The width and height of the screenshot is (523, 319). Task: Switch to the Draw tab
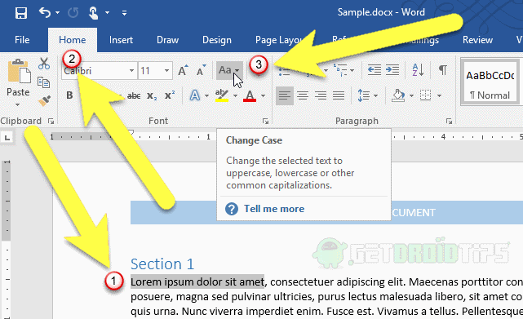pyautogui.click(x=167, y=40)
